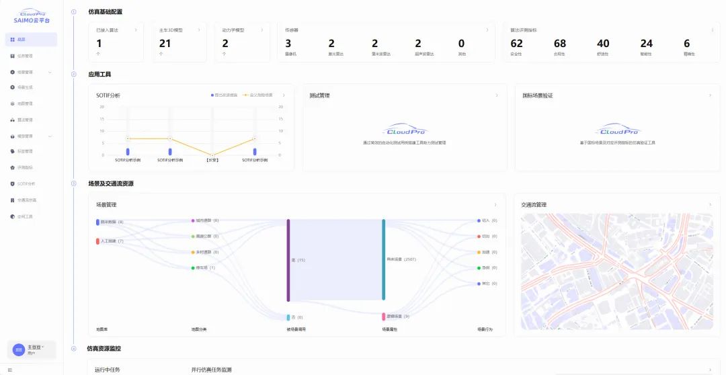Click the purple 是 (15) Sankey node bar
Image resolution: width=726 pixels, height=375 pixels.
pyautogui.click(x=288, y=259)
